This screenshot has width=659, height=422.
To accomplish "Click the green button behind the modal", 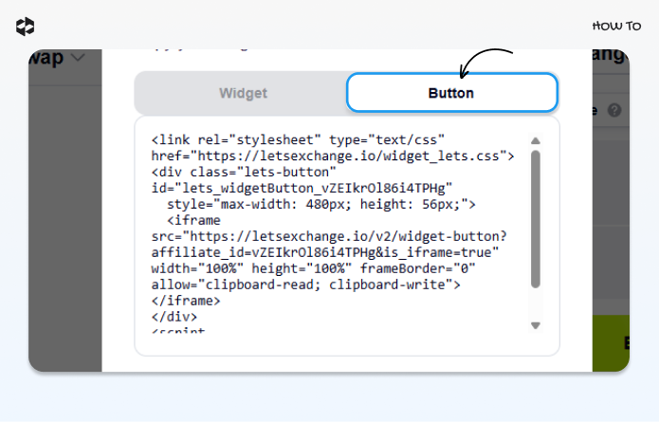I will click(x=611, y=343).
